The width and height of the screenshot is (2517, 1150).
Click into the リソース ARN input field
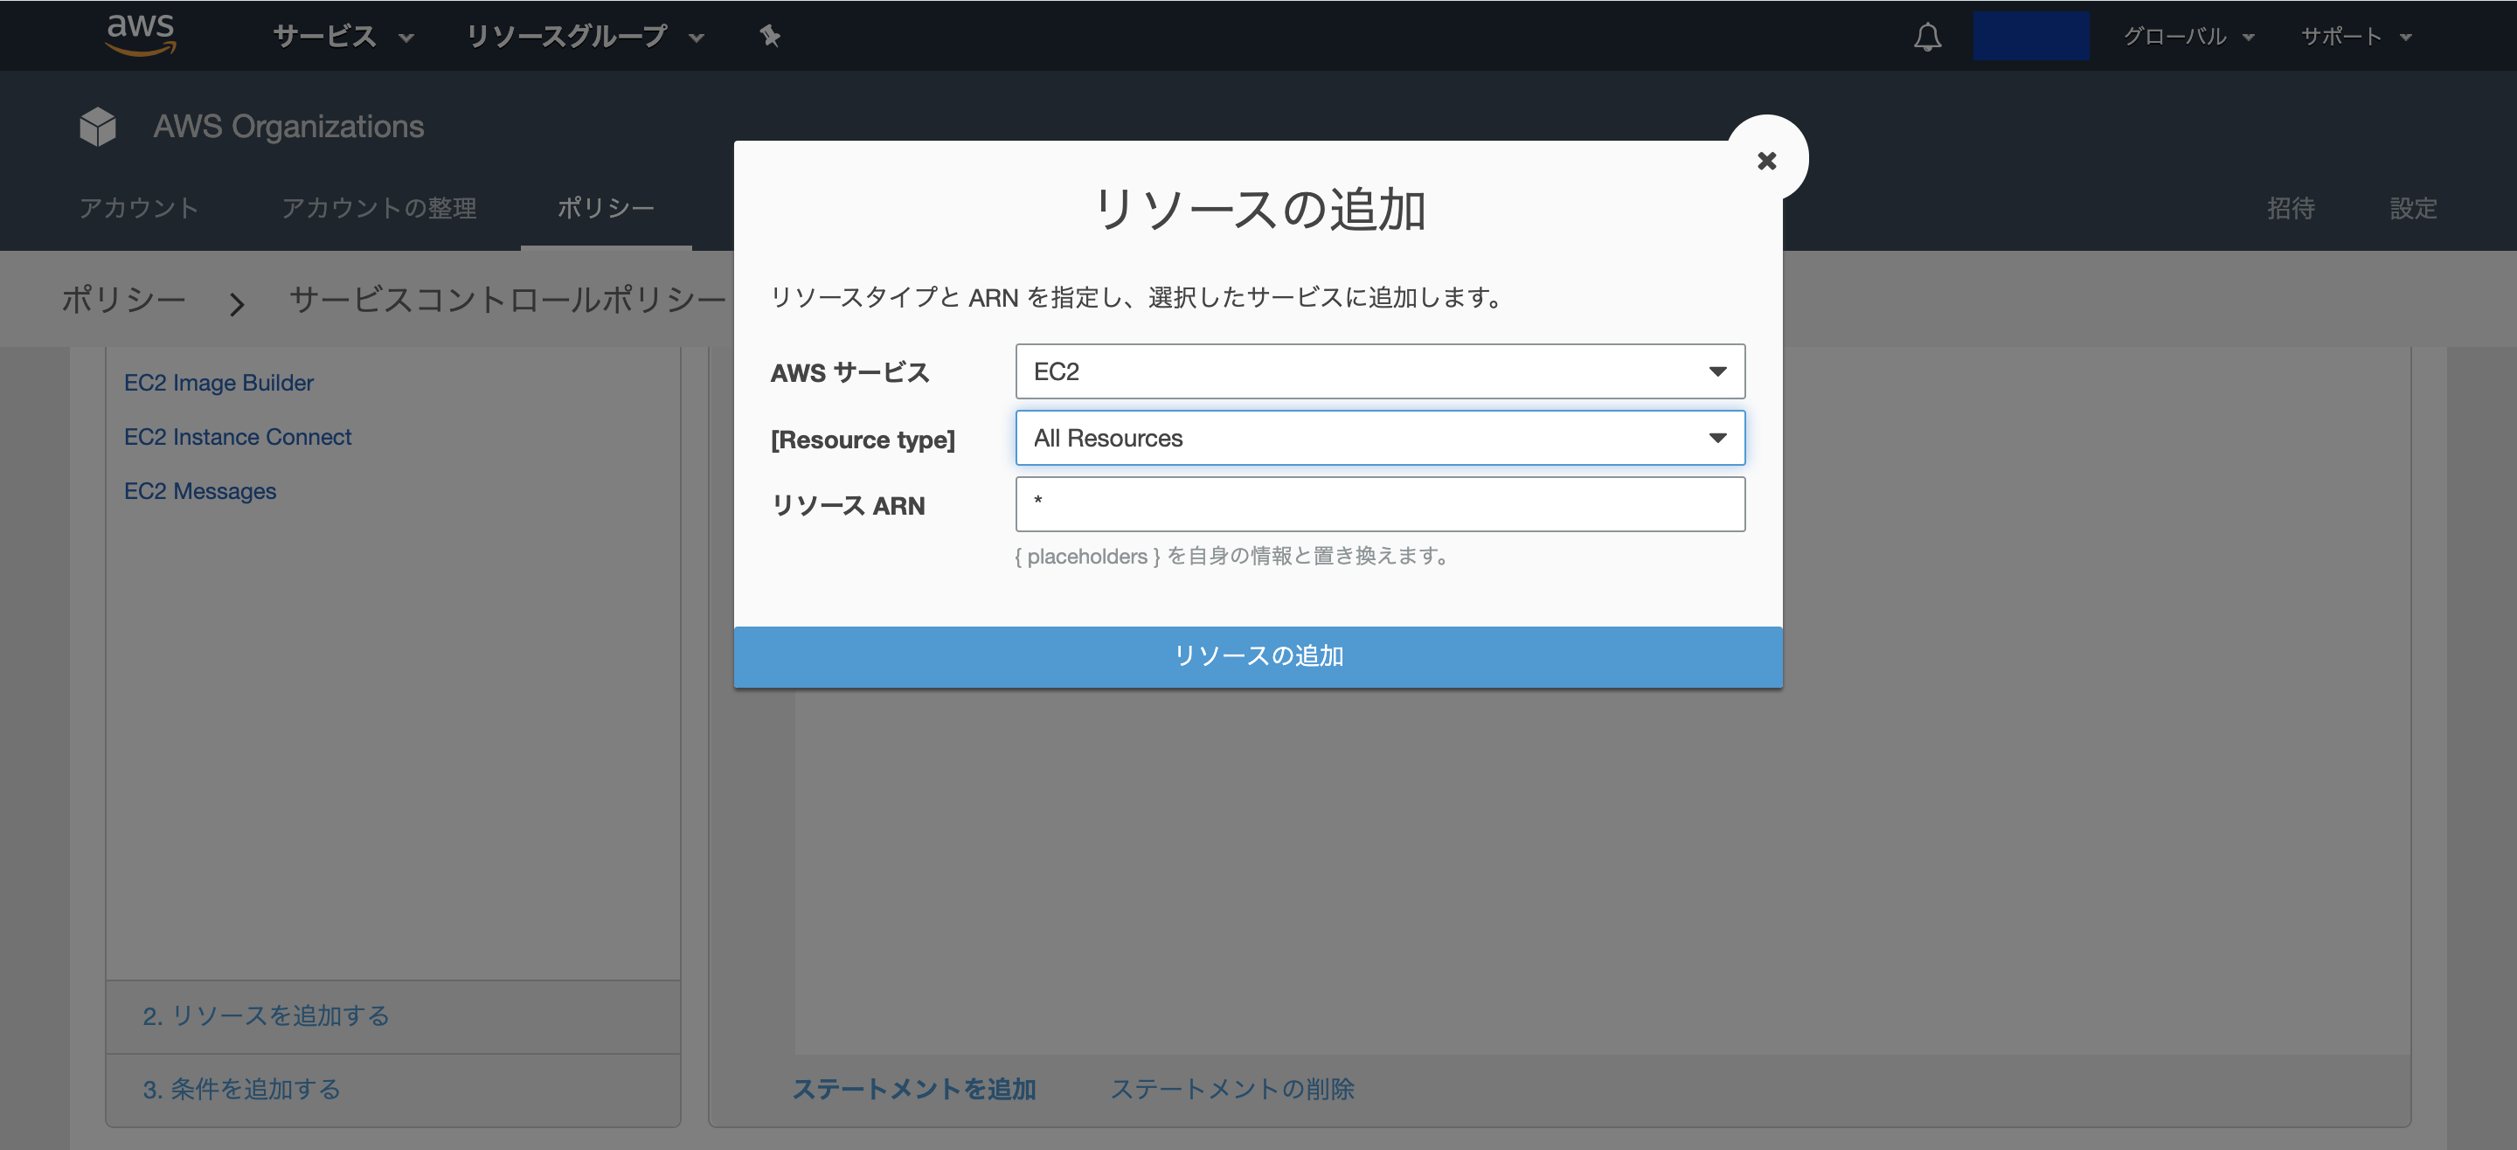coord(1380,504)
